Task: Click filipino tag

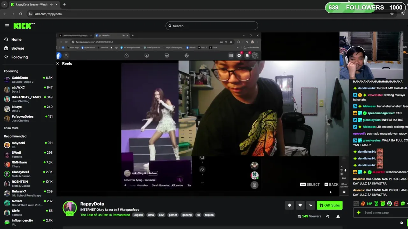Action: [x=209, y=215]
